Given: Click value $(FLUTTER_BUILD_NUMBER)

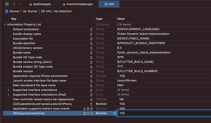Looking at the screenshot, I should pos(137,71).
